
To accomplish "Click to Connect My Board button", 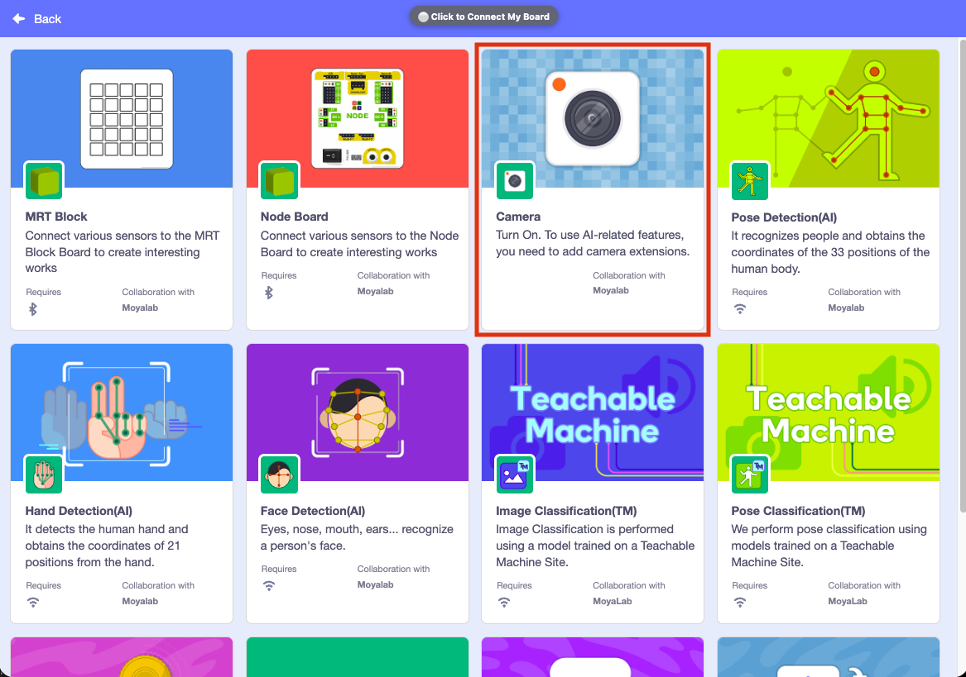I will point(483,17).
